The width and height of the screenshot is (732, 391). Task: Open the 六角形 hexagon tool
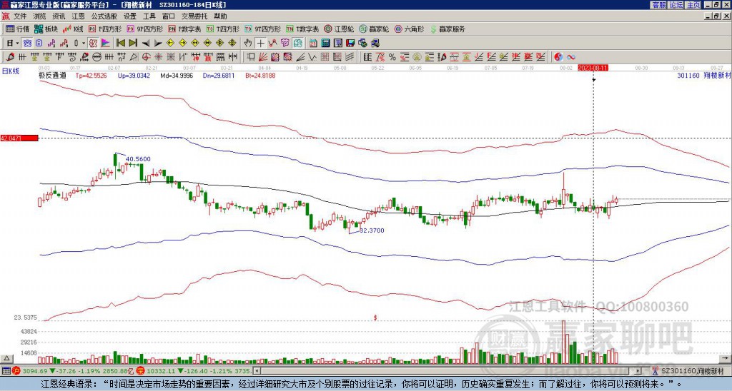tap(410, 29)
